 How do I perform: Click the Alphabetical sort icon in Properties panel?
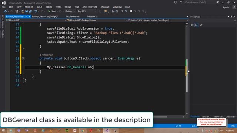pos(196,25)
